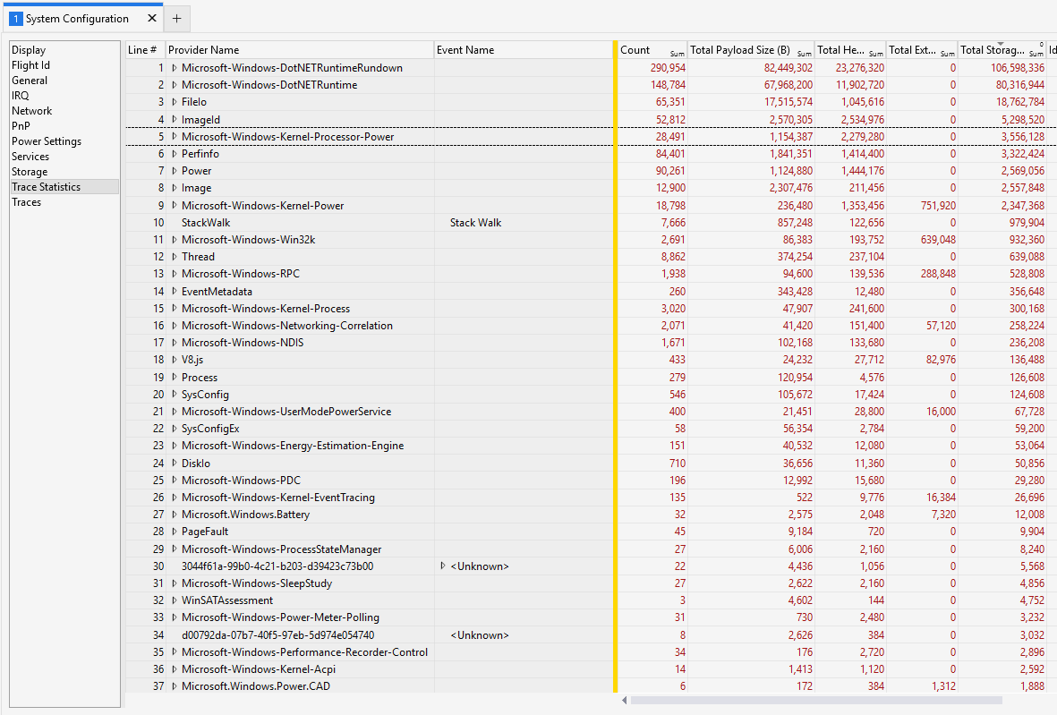The image size is (1057, 715).
Task: Sort by Total Ext... column header
Action: coord(922,50)
